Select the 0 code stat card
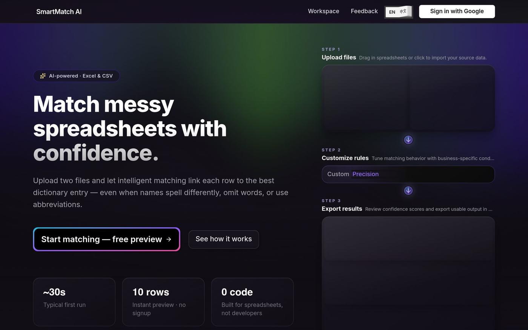This screenshot has height=330, width=528. pyautogui.click(x=252, y=302)
